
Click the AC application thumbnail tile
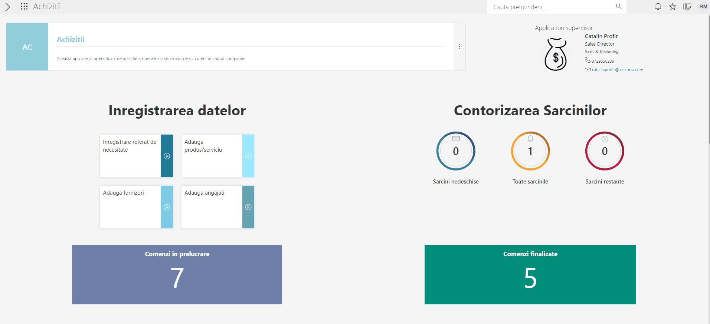point(27,47)
